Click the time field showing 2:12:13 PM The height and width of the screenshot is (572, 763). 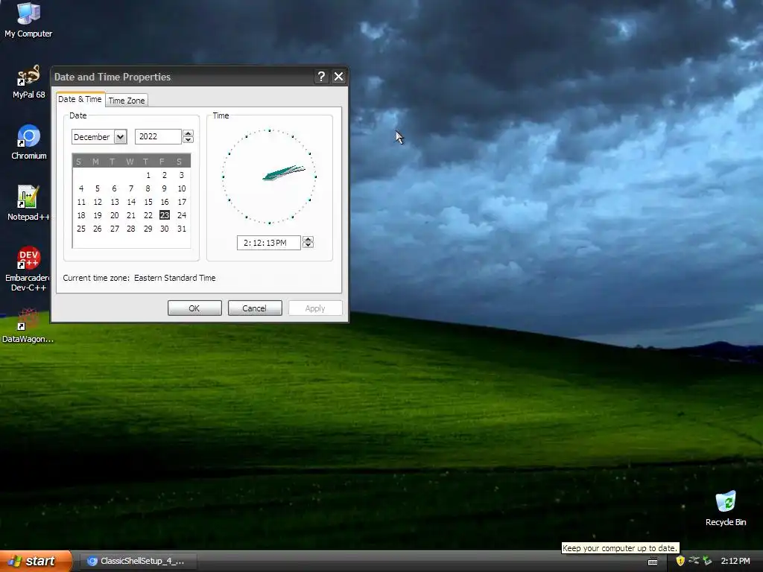pos(268,243)
